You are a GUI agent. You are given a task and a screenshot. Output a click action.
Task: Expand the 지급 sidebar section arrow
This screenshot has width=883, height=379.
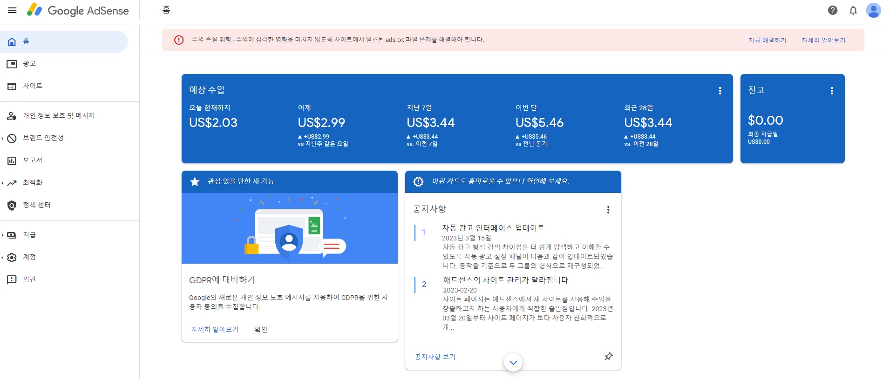pyautogui.click(x=2, y=235)
